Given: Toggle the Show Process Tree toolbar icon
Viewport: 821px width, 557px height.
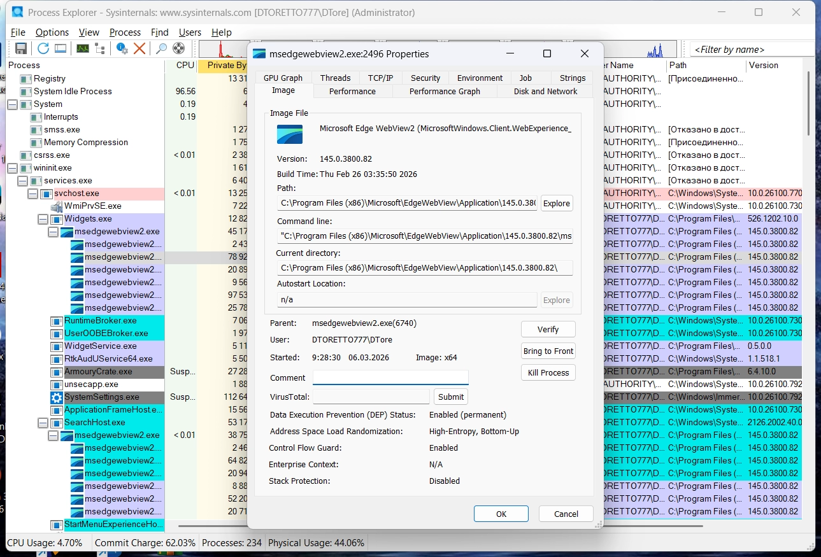Looking at the screenshot, I should coord(100,49).
